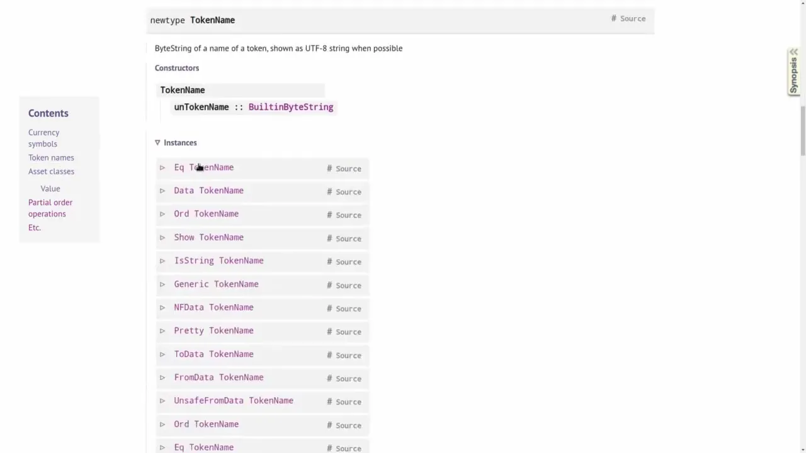Screen dimensions: 806x453
Task: Click the # anchor on Pretty TokenName row
Action: [x=329, y=332]
